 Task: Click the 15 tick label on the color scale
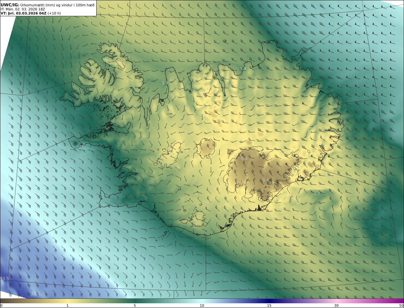tap(269, 305)
